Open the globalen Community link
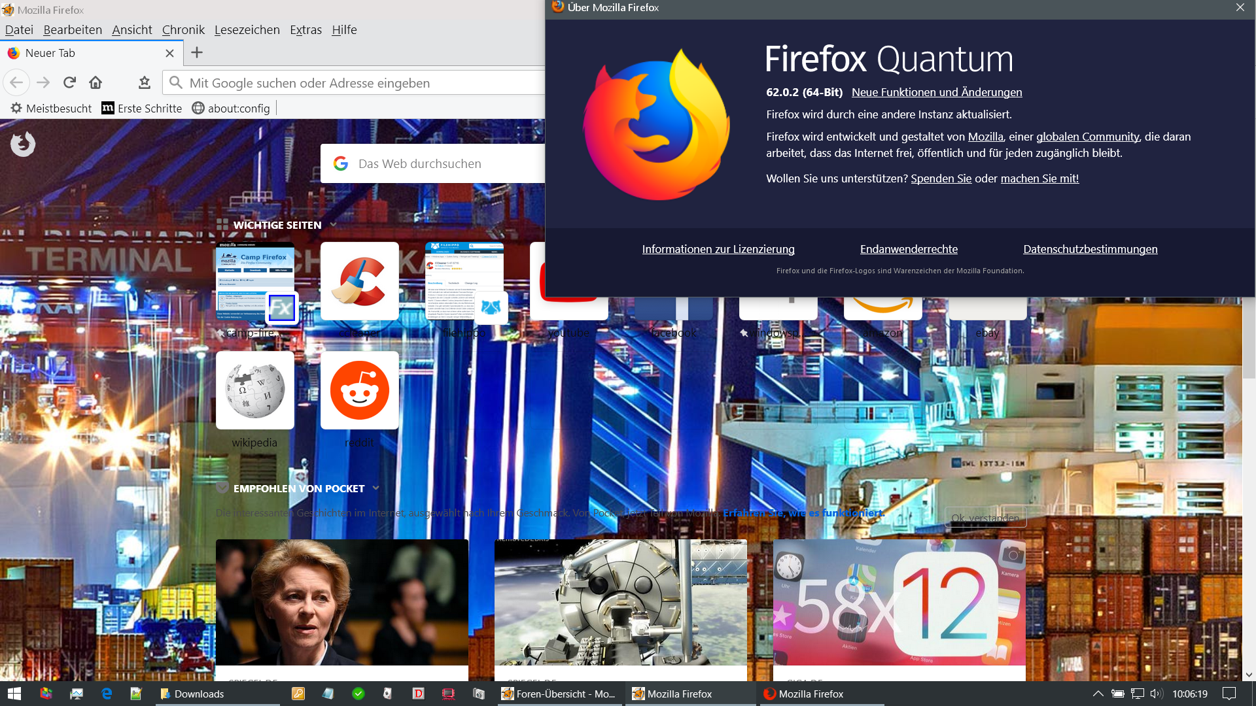The image size is (1256, 706). tap(1087, 137)
